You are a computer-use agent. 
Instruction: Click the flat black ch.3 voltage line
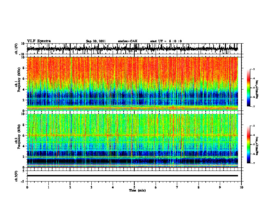(x=132, y=176)
